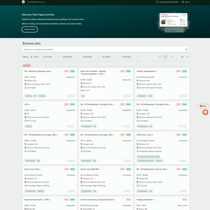Click the profile card preview image
210x210 pixels.
click(174, 22)
